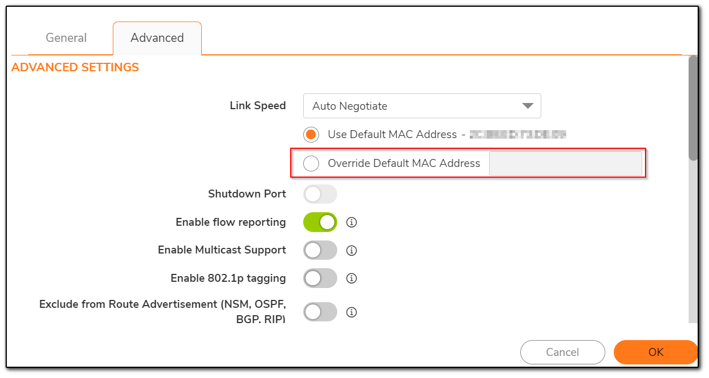
Task: Click info icon beside Enable 802.1p tagging
Action: click(351, 278)
